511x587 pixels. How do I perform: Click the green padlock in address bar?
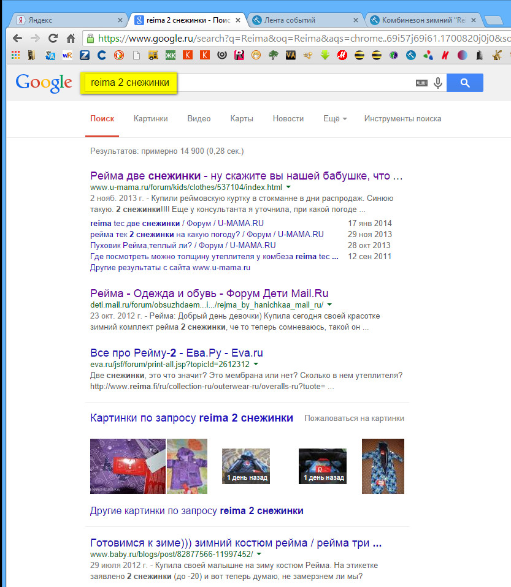click(90, 38)
